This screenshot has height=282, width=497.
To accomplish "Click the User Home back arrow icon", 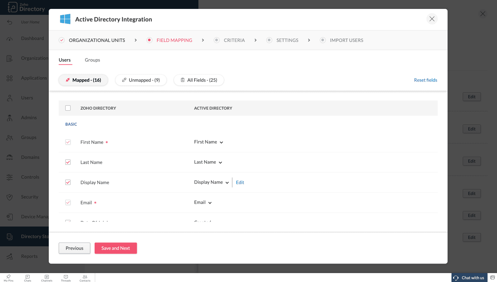I will (10, 22).
